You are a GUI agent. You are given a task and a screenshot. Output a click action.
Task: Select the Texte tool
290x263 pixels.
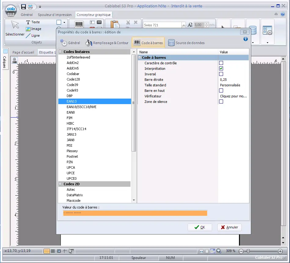pos(33,22)
